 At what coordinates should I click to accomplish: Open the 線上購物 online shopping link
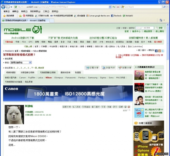(160, 31)
